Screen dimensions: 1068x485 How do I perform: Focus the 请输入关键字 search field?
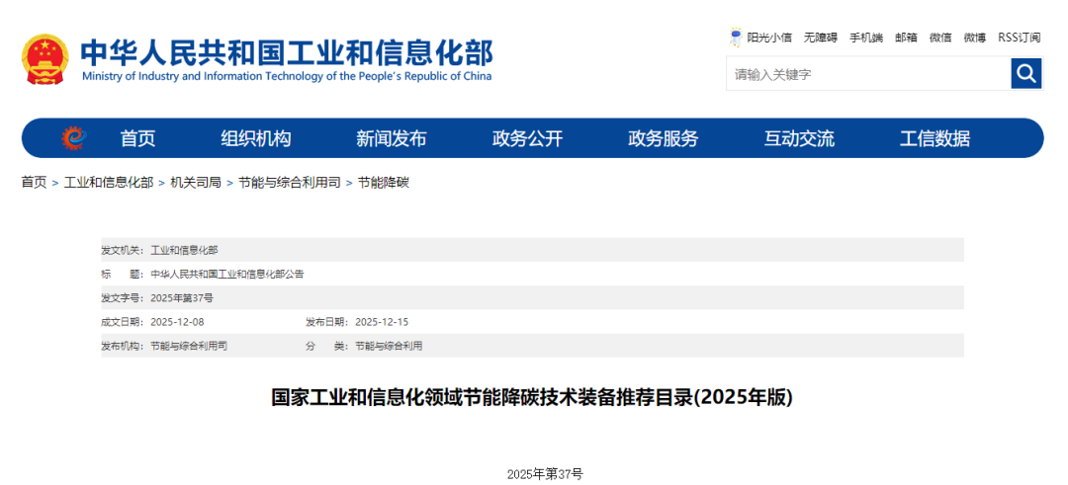(x=868, y=74)
